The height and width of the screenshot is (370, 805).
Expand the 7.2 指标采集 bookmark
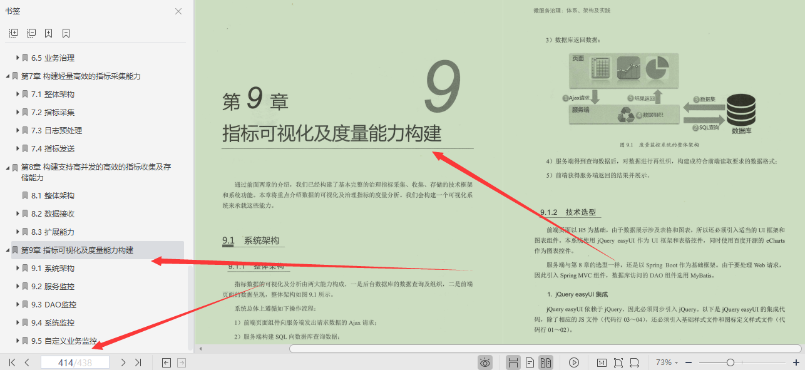tap(18, 112)
